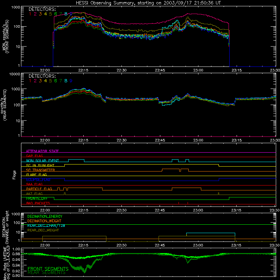Click the DECIMATION_WEIGHT legend label
This screenshot has height=280, width=280.
pyautogui.click(x=44, y=221)
